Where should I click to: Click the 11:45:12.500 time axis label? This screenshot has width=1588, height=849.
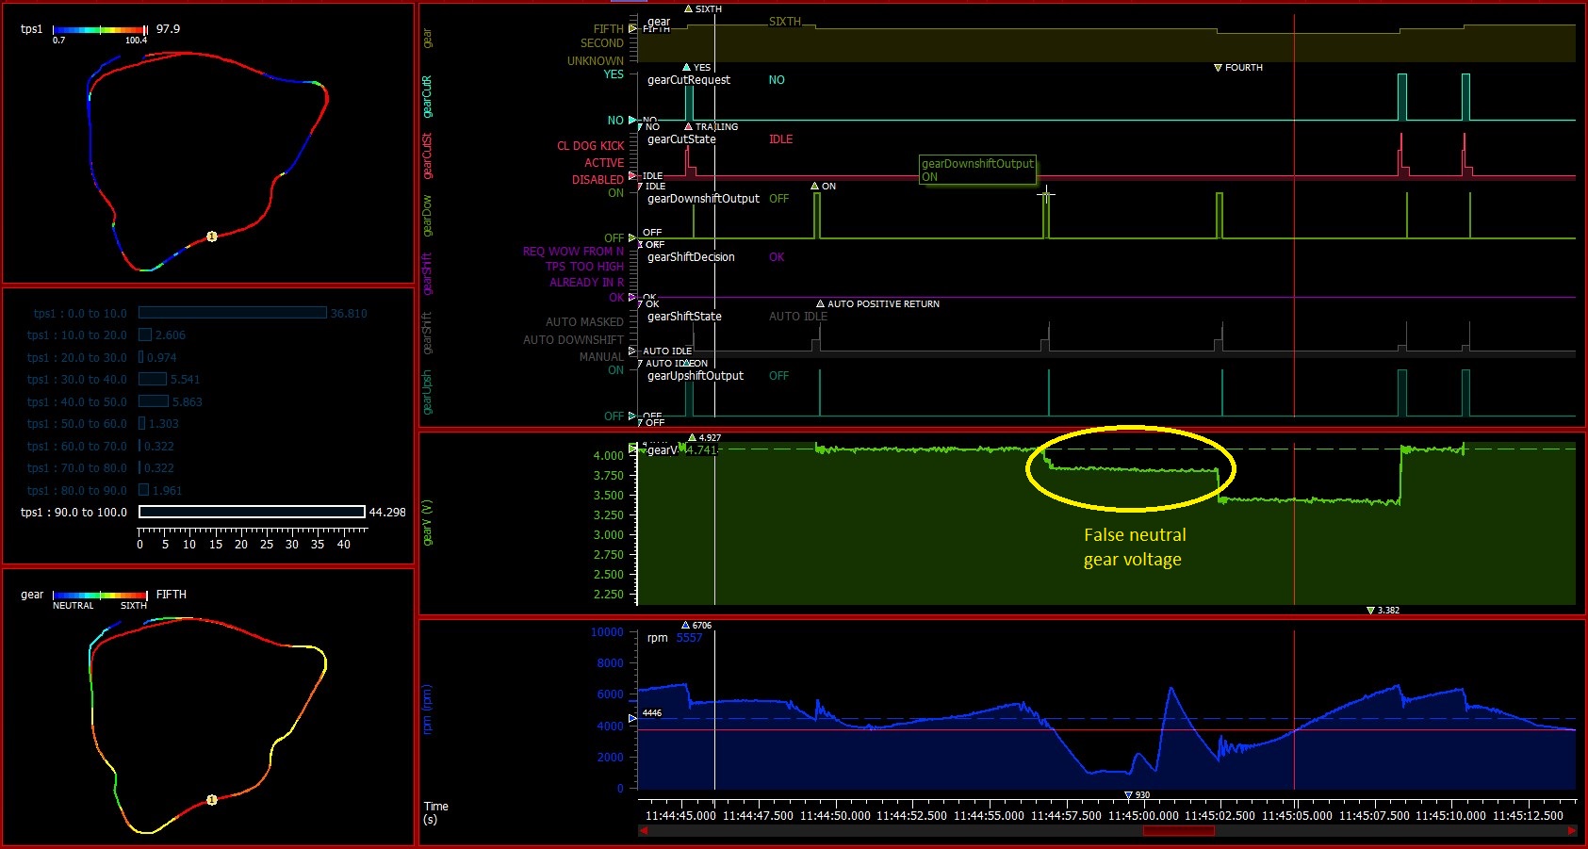pos(1529,816)
